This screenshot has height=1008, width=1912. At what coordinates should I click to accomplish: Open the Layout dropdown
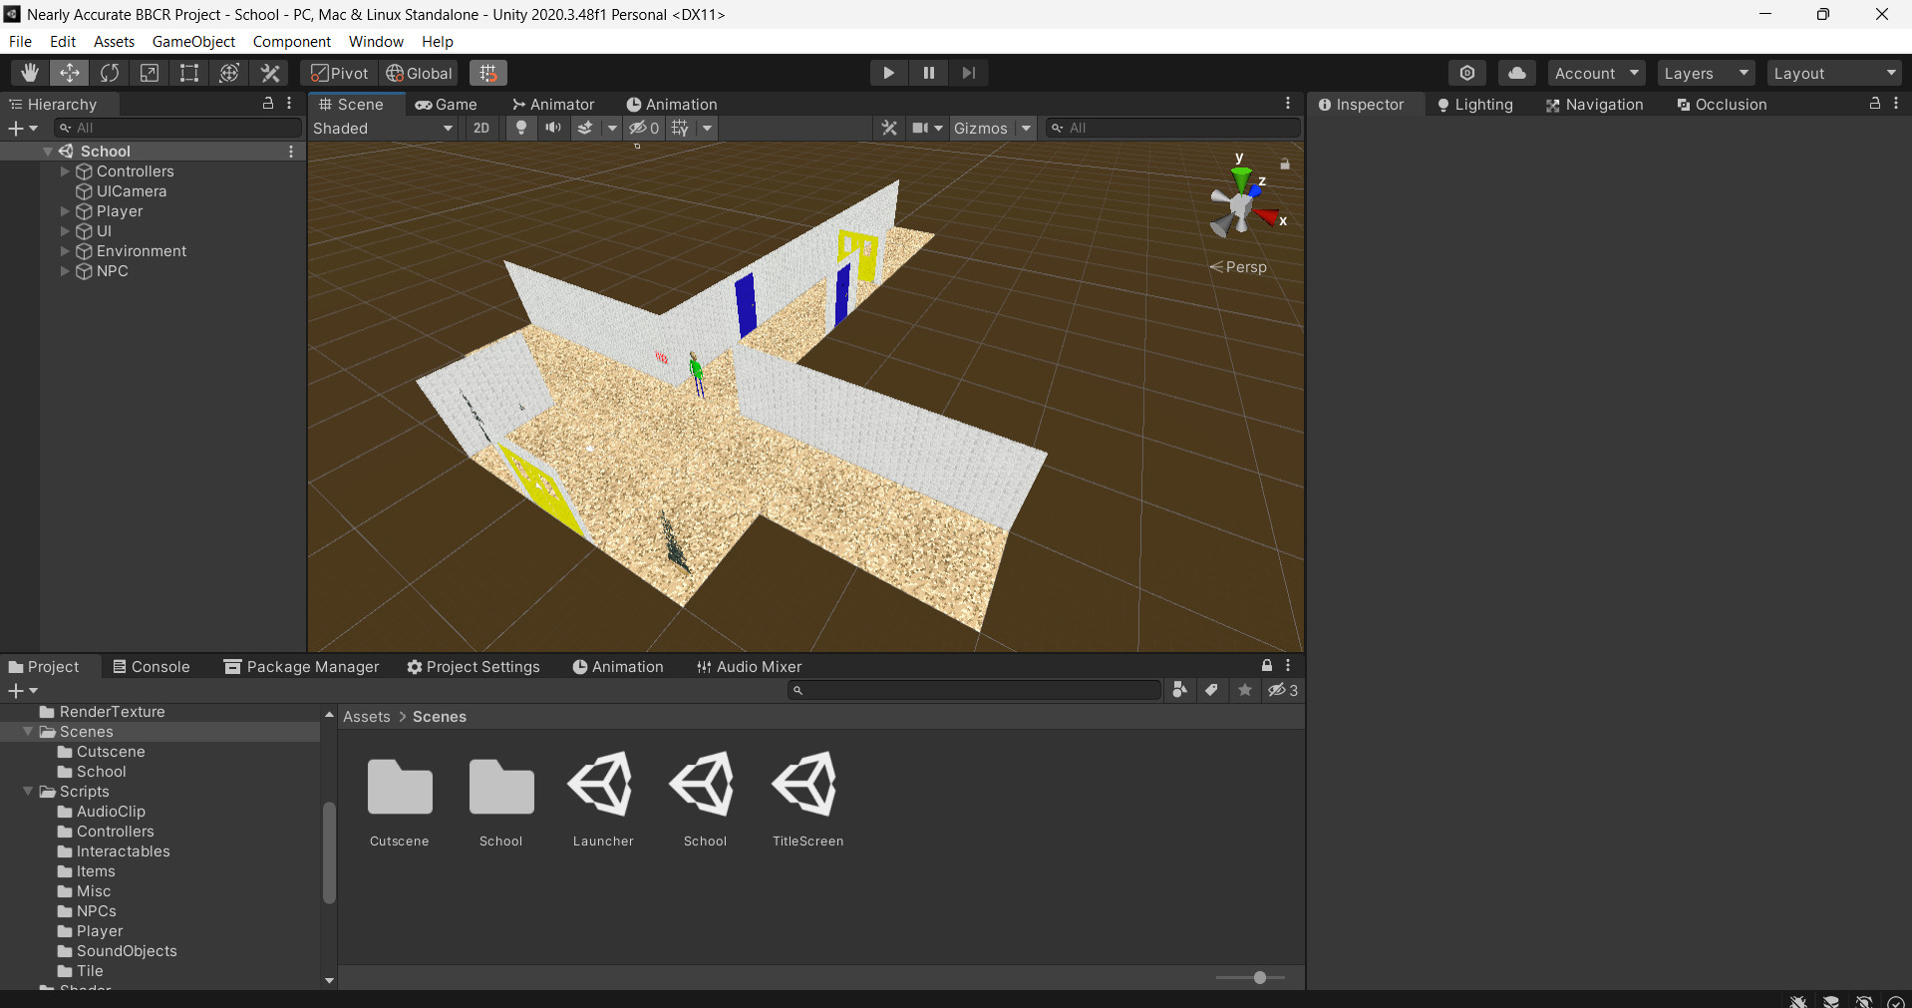tap(1835, 73)
